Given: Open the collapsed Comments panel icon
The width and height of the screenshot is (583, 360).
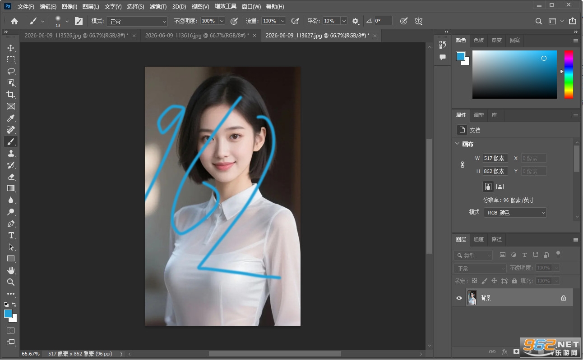Looking at the screenshot, I should (x=443, y=57).
